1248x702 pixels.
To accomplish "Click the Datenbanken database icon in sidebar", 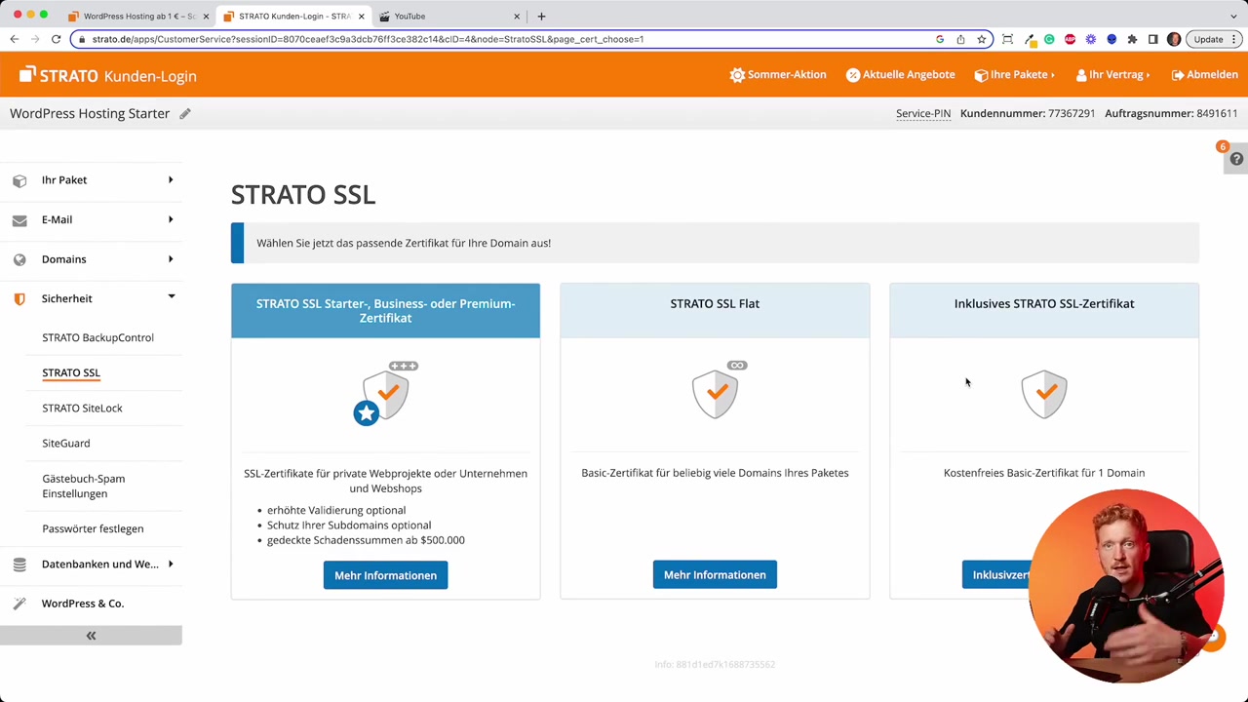I will coord(19,565).
